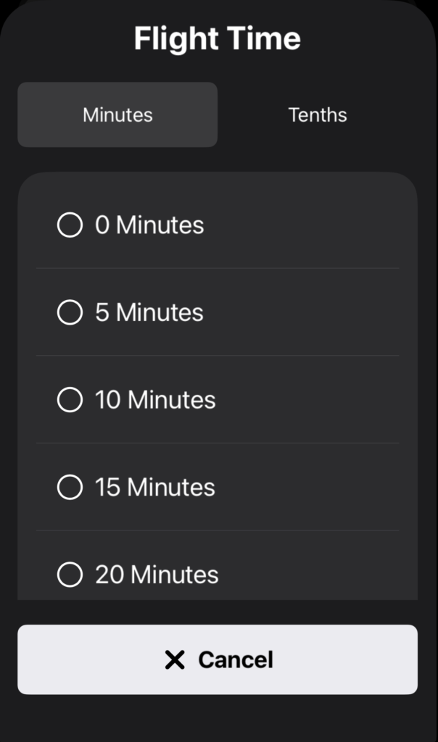This screenshot has height=742, width=438.
Task: Tap the Cancel text label
Action: (236, 659)
